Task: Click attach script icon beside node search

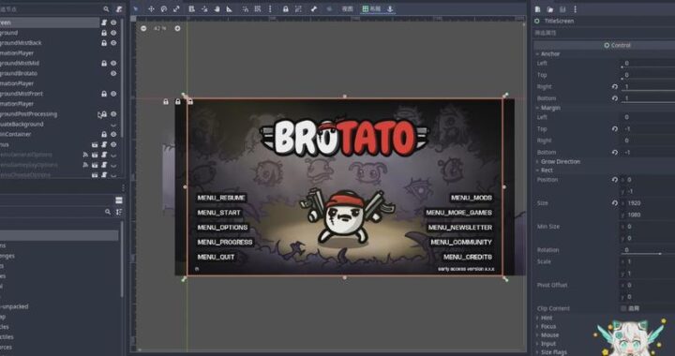Action: 119,8
